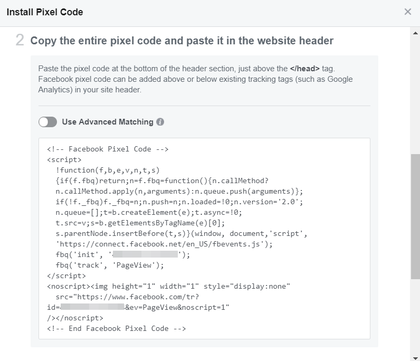
Task: Click the fbq('track', 'PageView') line
Action: point(110,265)
